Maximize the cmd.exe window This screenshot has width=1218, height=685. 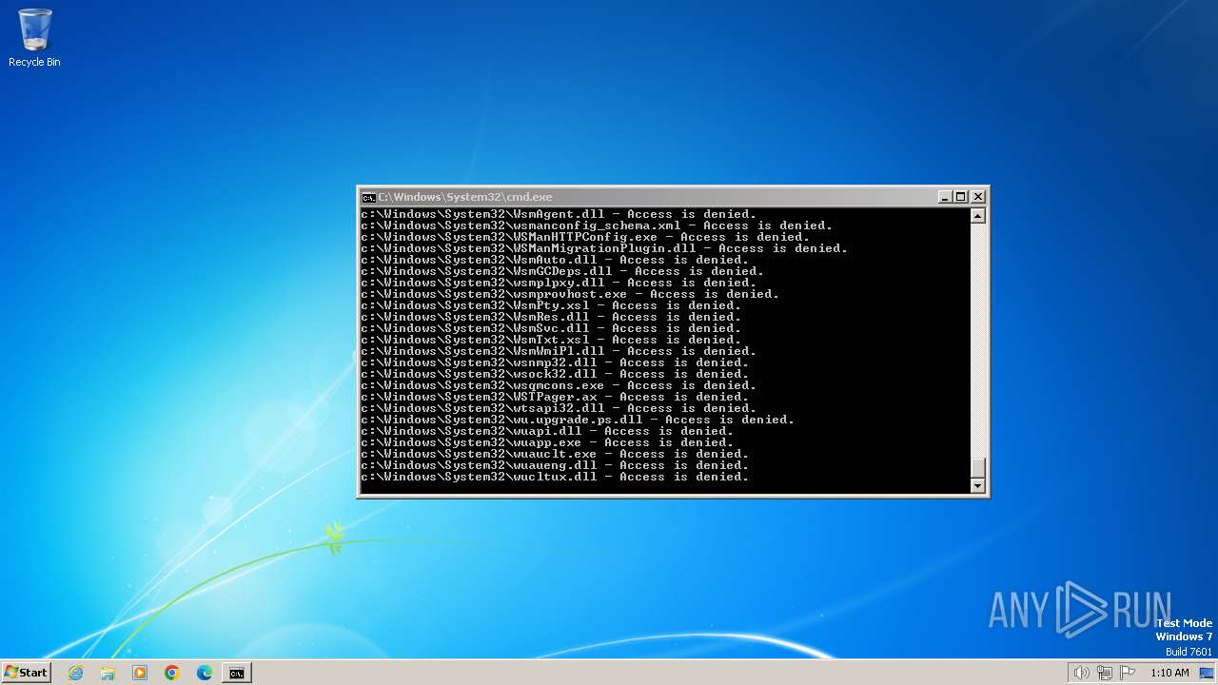click(961, 197)
